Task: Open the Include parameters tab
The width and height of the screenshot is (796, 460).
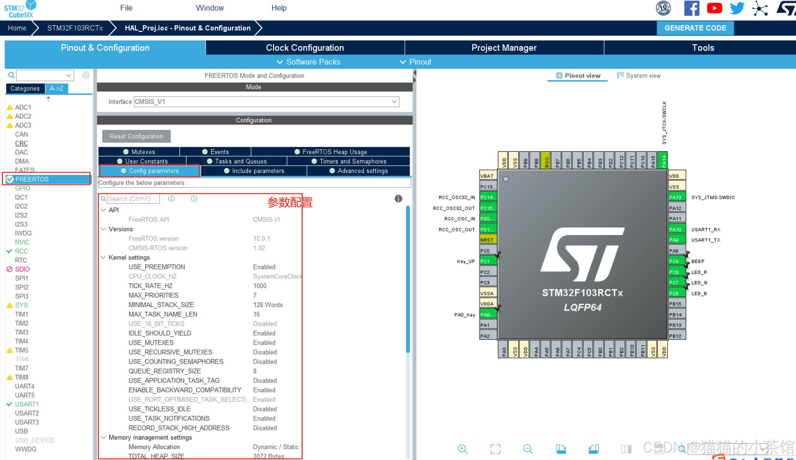Action: coord(254,170)
